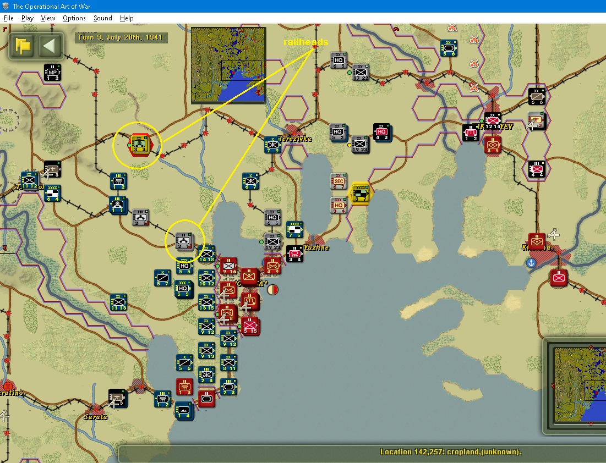Select the blue infantry unit 11-13
The height and width of the screenshot is (463, 606).
[118, 302]
